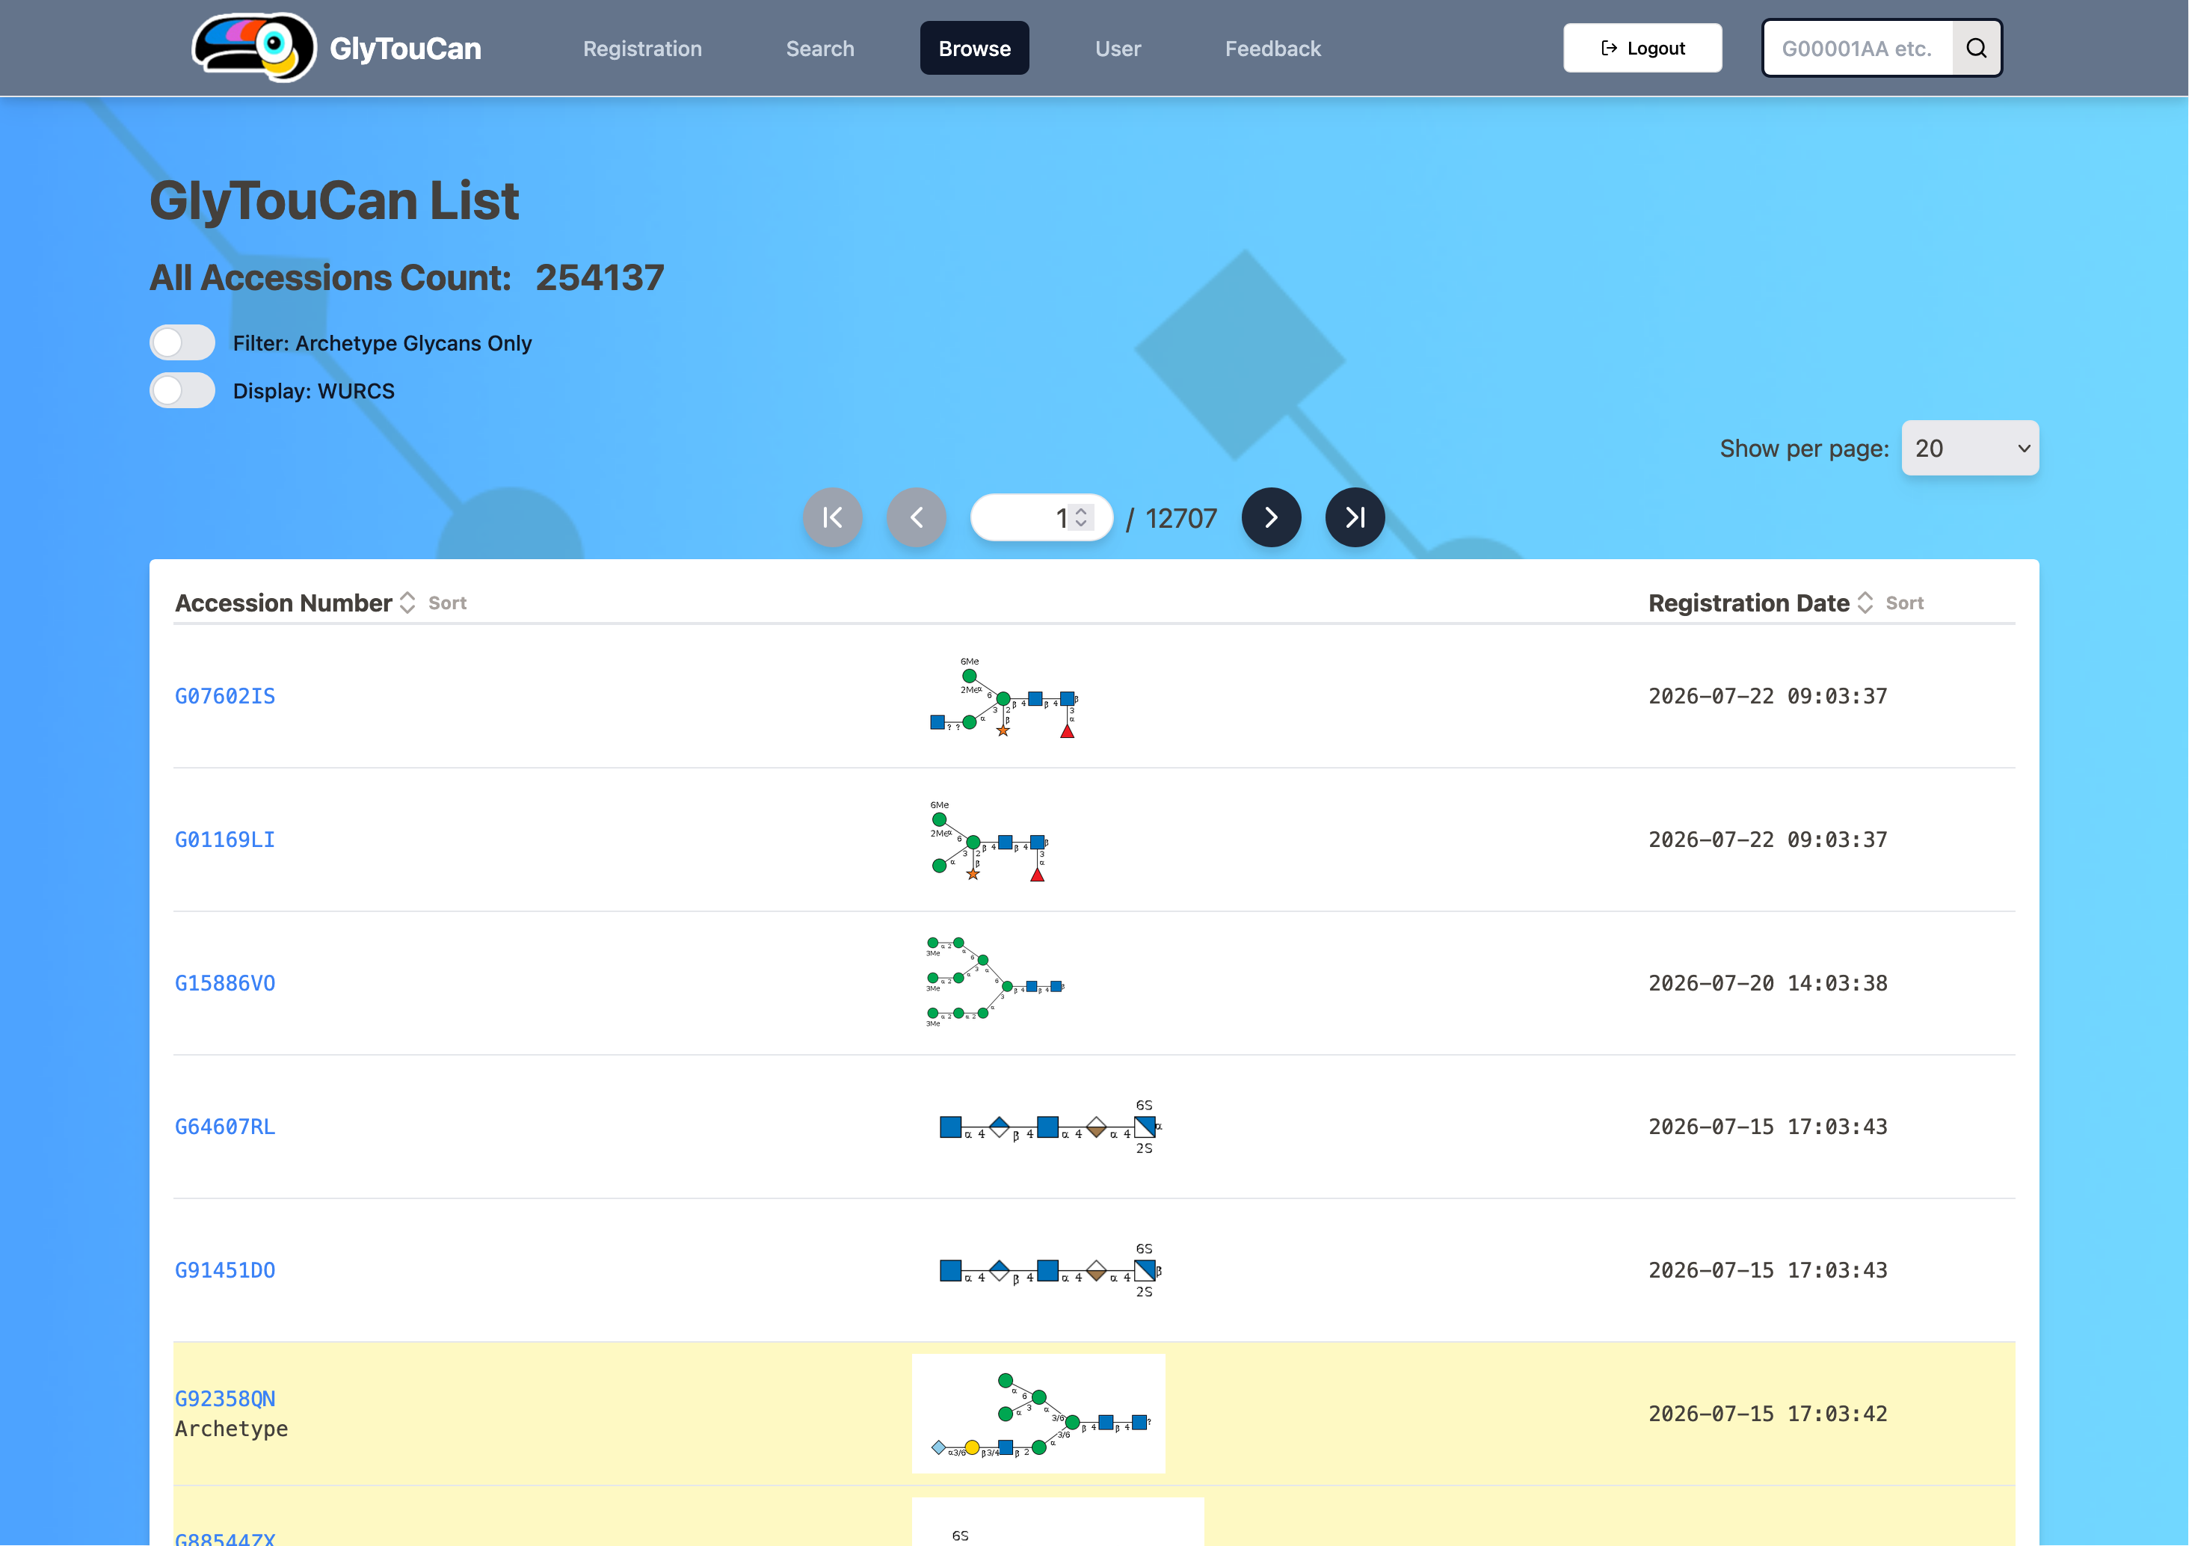Click the page number stepper arrows
Screen dimensions: 2189x1546
coord(1081,517)
